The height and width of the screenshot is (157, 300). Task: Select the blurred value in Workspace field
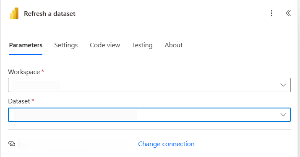tap(36, 85)
